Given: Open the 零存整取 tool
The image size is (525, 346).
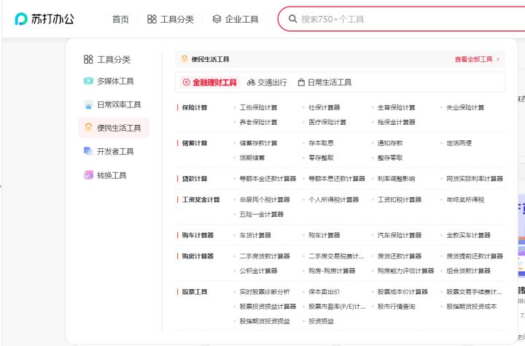Looking at the screenshot, I should tap(321, 158).
